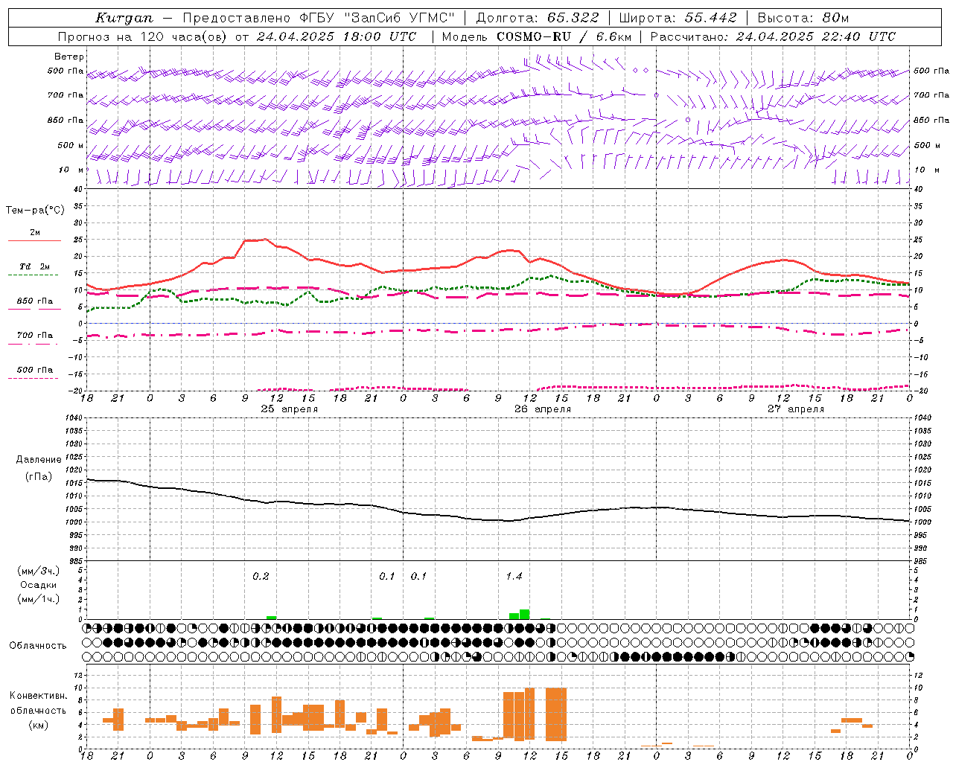
Task: Click "Прогноз на 120 часа(ов)" forecast start text
Action: [x=144, y=36]
